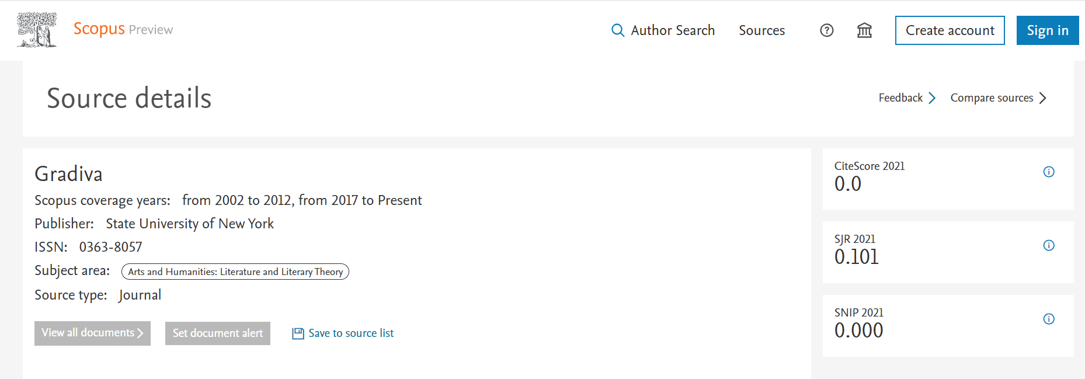Click Save to source list link
The image size is (1085, 379).
pyautogui.click(x=351, y=333)
